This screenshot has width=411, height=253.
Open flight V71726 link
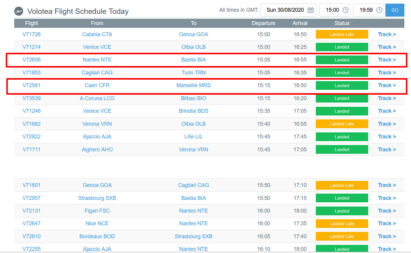(x=32, y=34)
